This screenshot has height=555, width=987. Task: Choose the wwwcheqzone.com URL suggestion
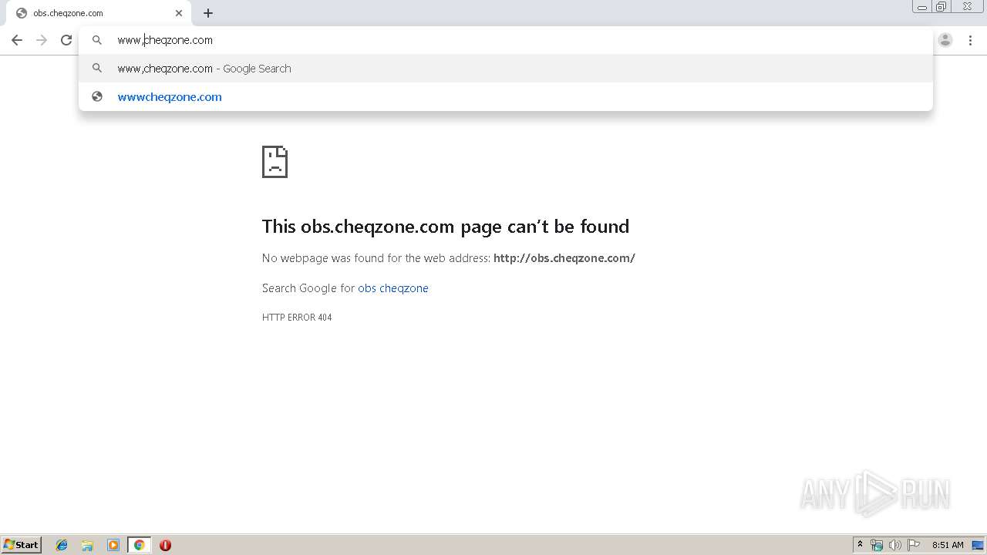click(505, 97)
